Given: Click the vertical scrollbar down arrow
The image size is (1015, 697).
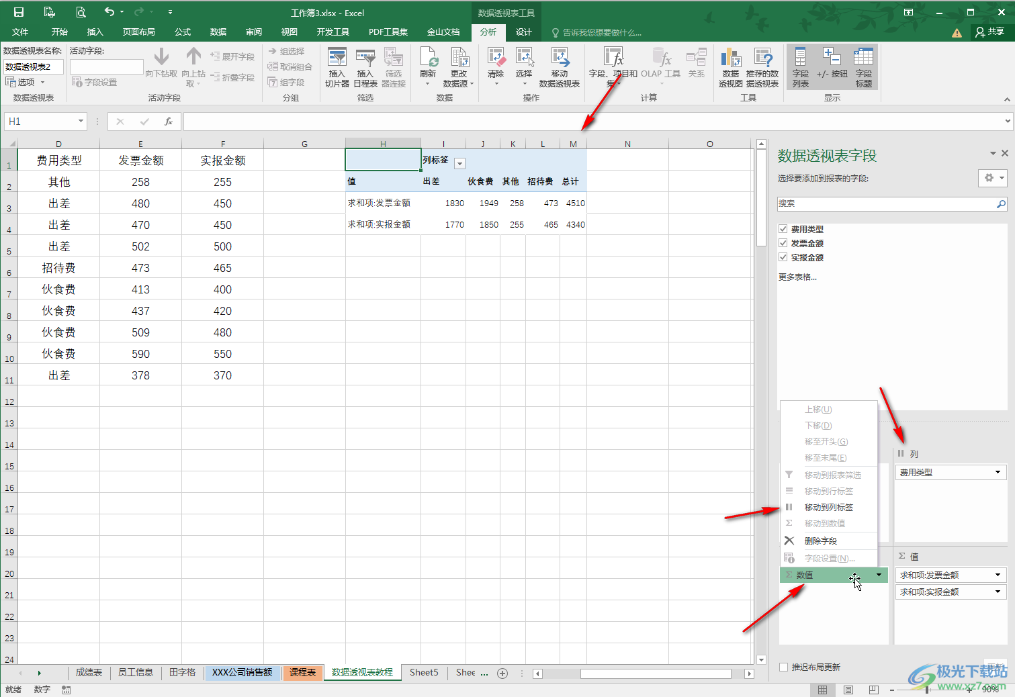Looking at the screenshot, I should 761,659.
